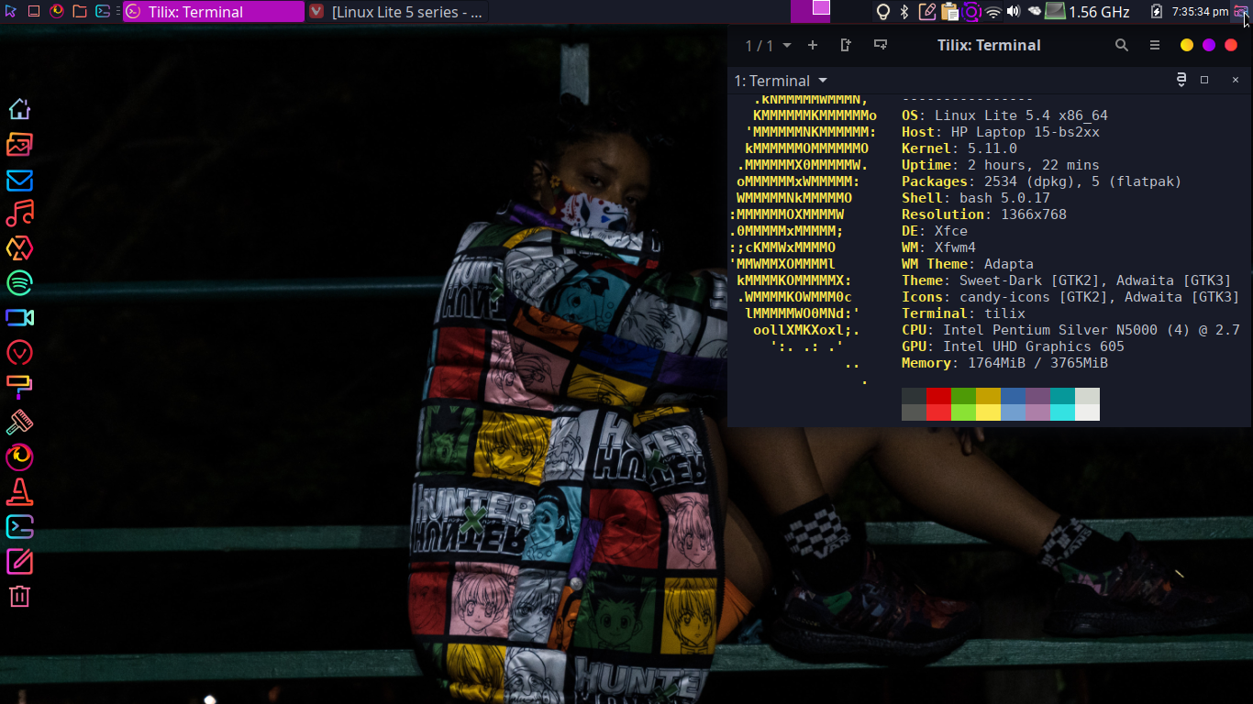Viewport: 1253px width, 704px height.
Task: Launch Firefox from the dock
Action: pyautogui.click(x=20, y=456)
